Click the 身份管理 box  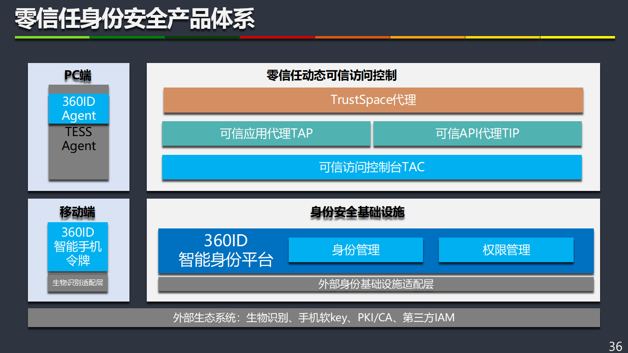356,250
